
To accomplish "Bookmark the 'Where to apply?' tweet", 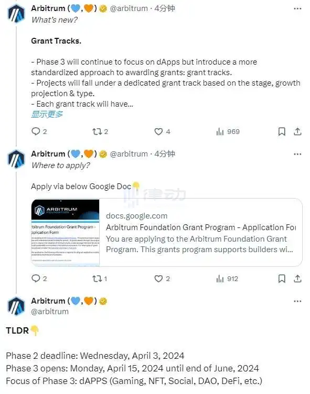I will (282, 278).
